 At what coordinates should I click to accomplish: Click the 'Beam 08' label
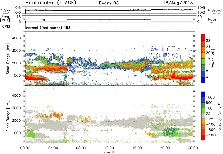(x=109, y=3)
